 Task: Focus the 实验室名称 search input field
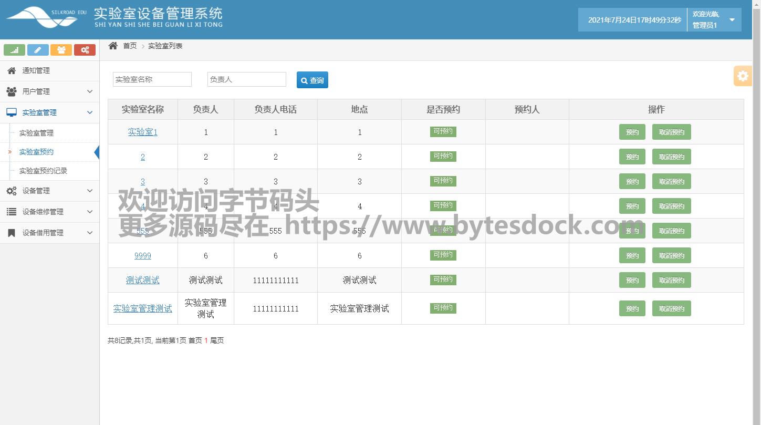(x=152, y=79)
